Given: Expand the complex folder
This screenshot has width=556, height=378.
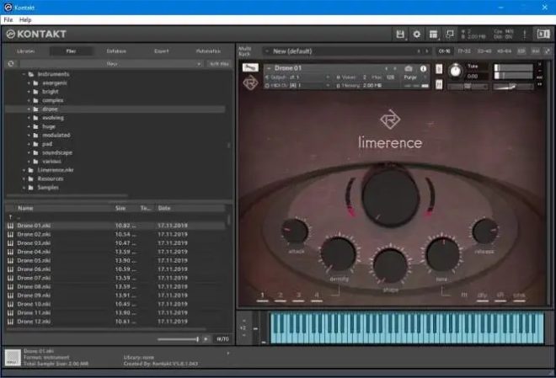Looking at the screenshot, I should point(29,101).
